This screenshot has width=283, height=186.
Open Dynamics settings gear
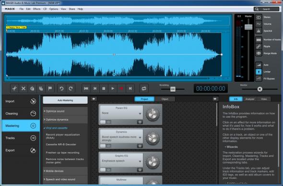(140, 146)
